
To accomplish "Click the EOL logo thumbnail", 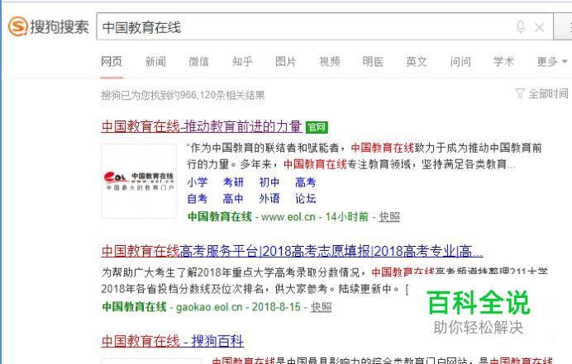I will click(139, 181).
